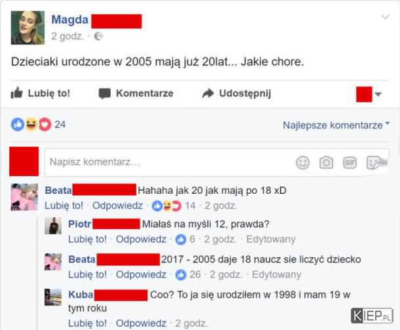The image size is (400, 330).
Task: Expand Najlepsze komentarze sorting dropdown
Action: [336, 125]
